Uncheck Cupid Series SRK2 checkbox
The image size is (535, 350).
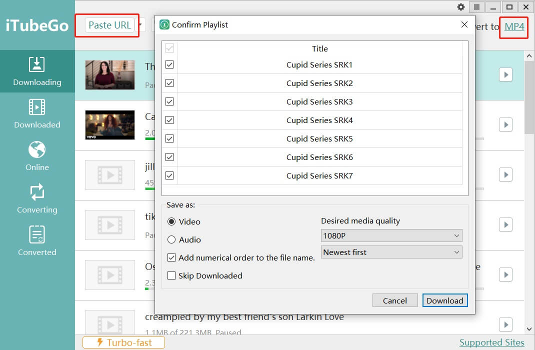click(x=169, y=83)
